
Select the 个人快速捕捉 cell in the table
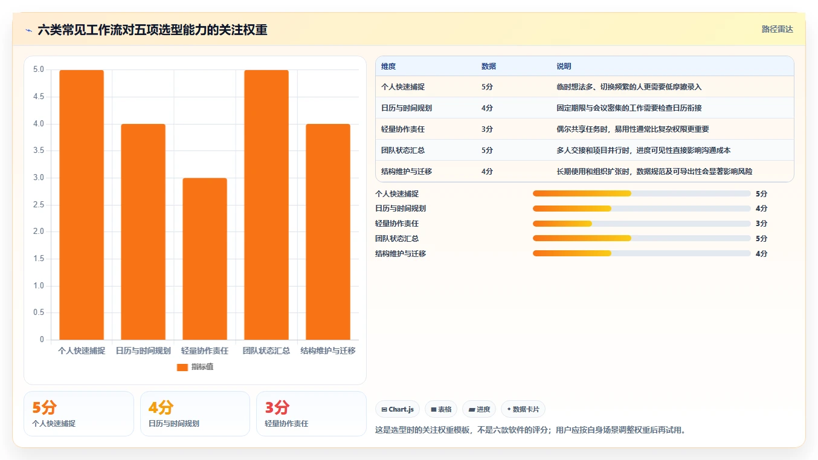coord(403,87)
